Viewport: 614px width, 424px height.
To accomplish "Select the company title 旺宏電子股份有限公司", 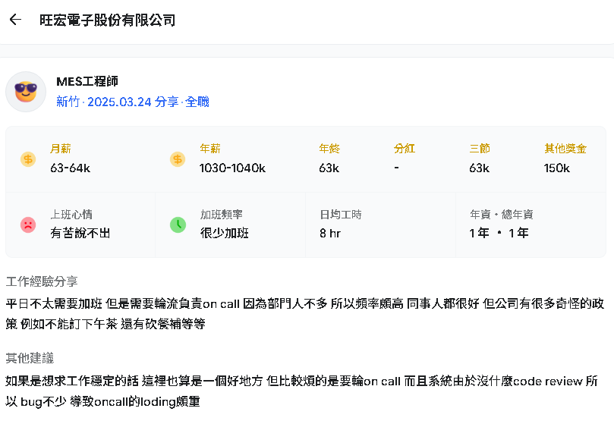I will [107, 20].
